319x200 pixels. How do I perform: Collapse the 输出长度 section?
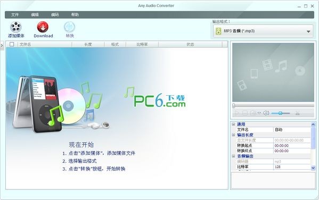(x=234, y=135)
